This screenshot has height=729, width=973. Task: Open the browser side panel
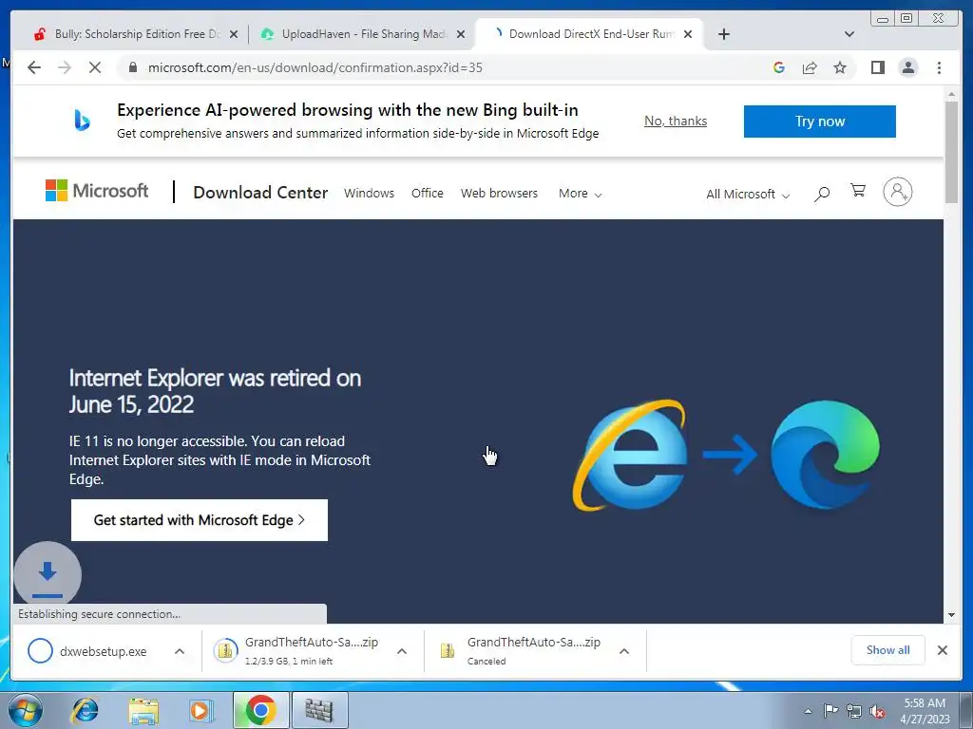point(877,67)
